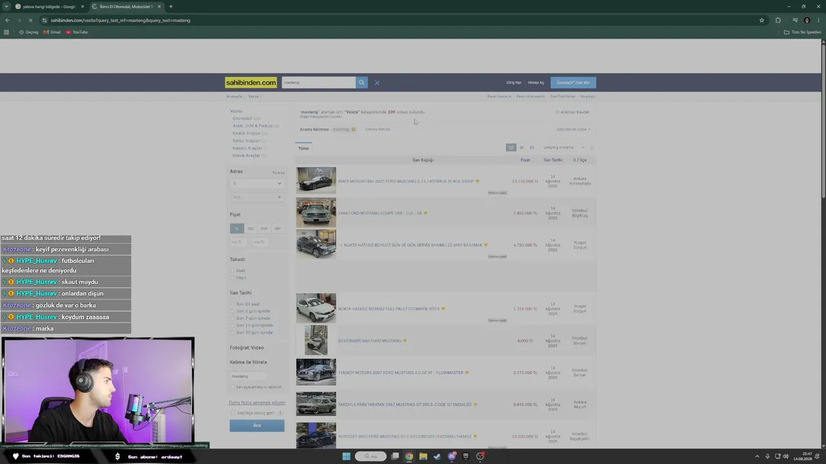Open the Klasik Araçlar category
This screenshot has width=826, height=464.
pyautogui.click(x=246, y=155)
